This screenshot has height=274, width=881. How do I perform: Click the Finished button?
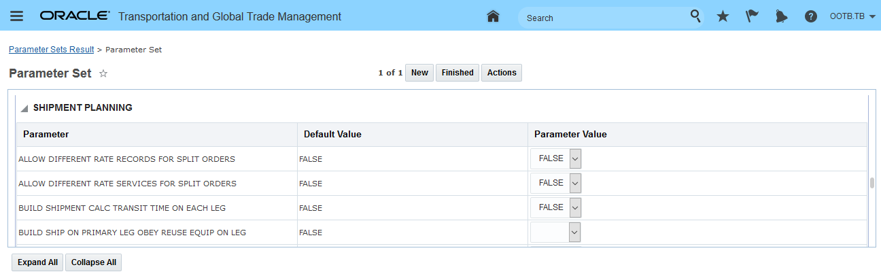(x=457, y=73)
